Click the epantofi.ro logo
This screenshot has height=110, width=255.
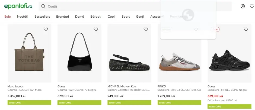pos(18,6)
